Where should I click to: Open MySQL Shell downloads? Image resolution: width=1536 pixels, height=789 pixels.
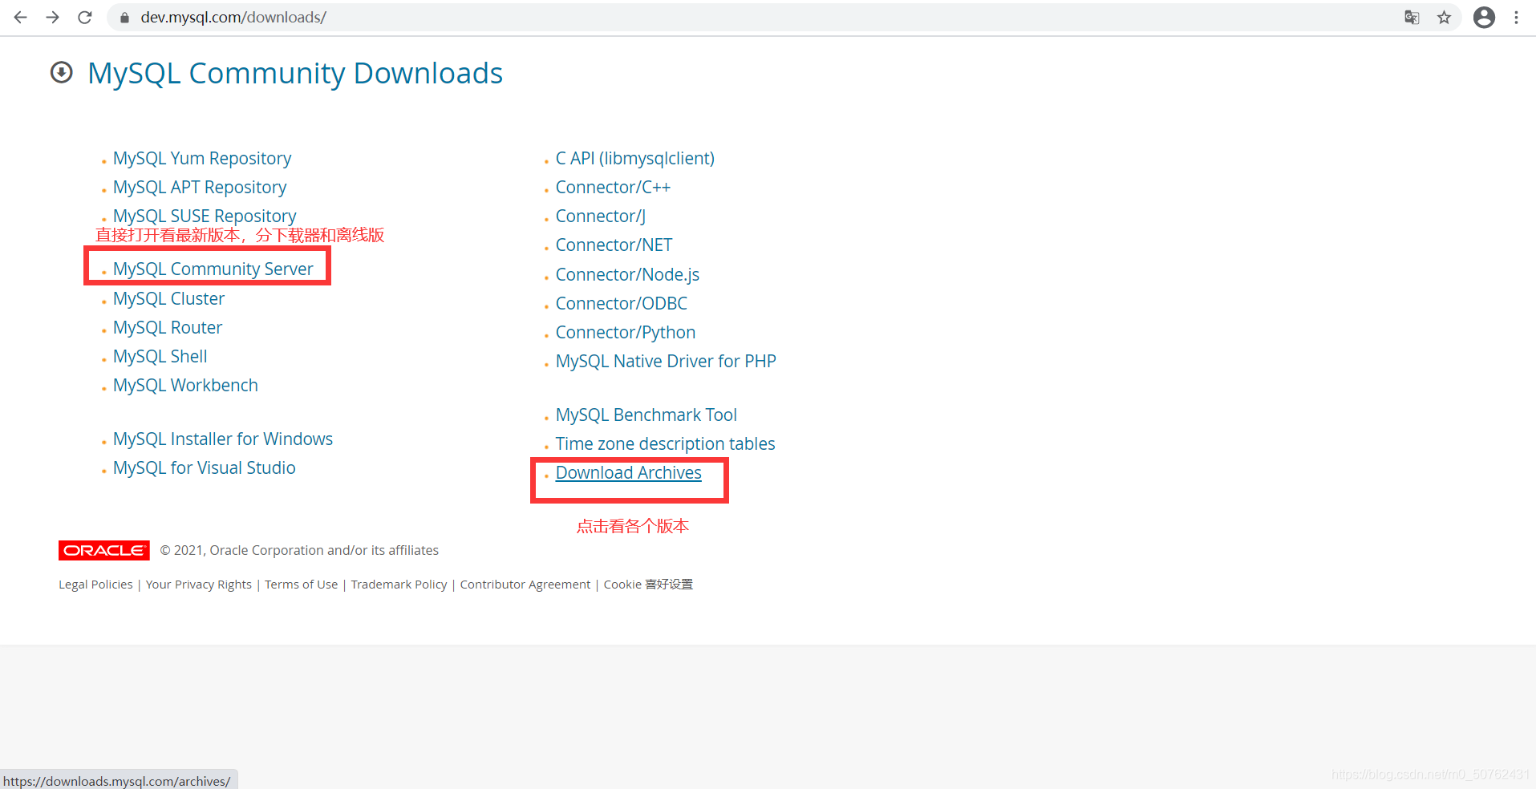(x=160, y=356)
